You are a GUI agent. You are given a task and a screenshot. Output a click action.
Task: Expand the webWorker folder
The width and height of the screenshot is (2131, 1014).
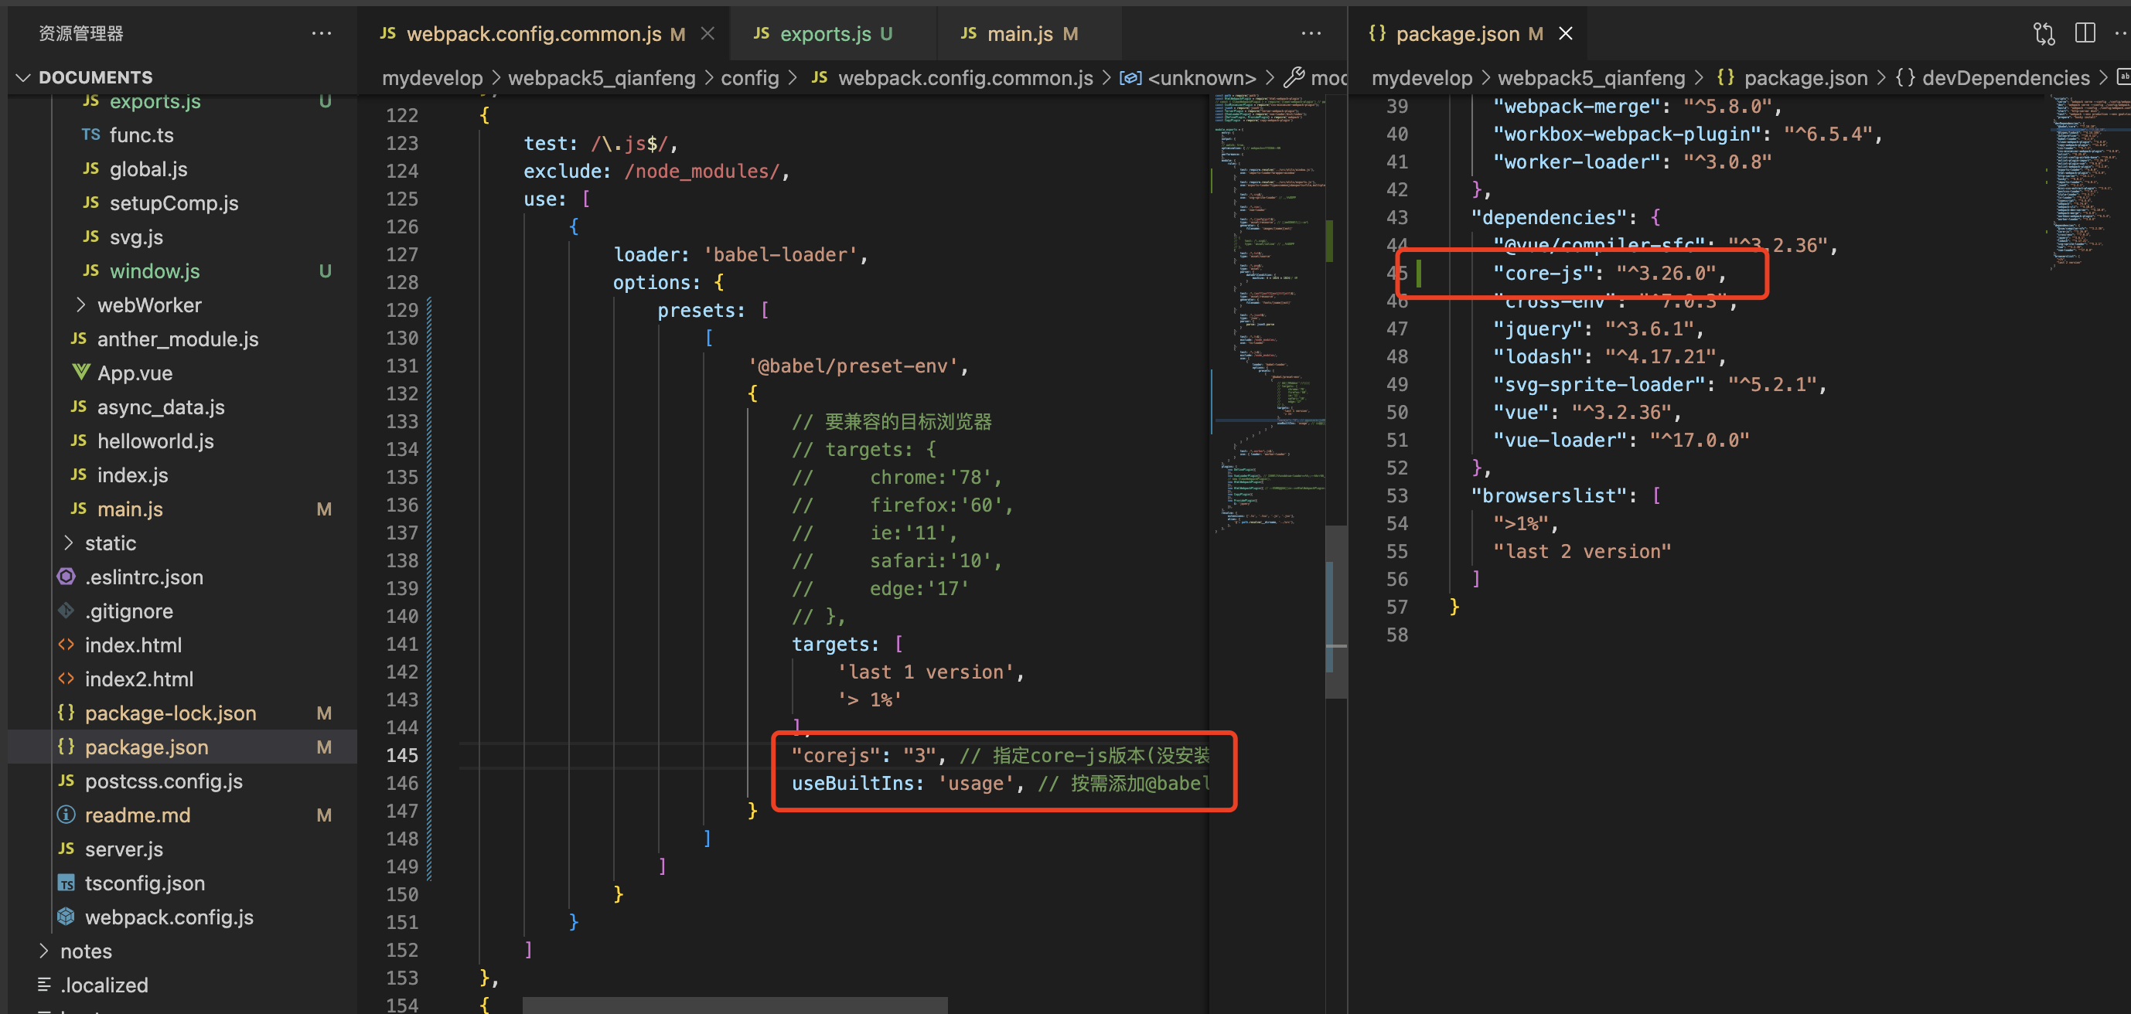80,305
